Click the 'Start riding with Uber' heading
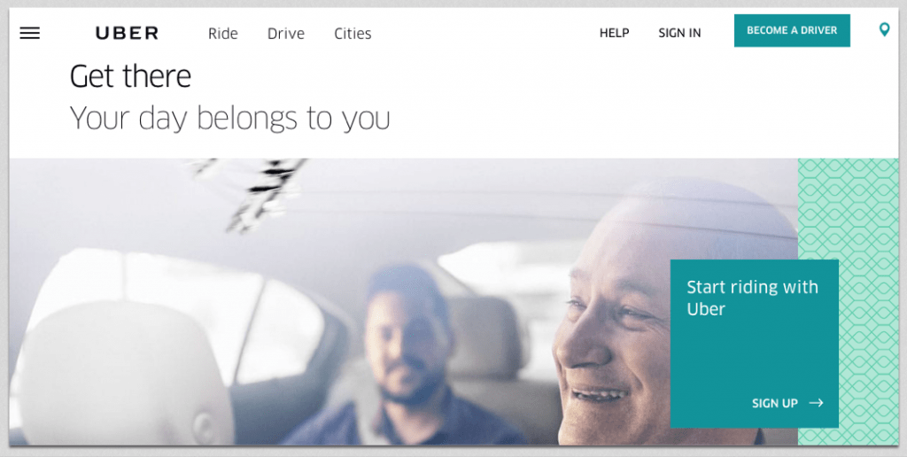This screenshot has height=457, width=907. point(752,298)
